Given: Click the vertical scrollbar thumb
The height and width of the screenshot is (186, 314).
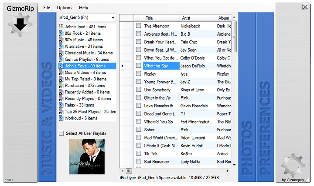Looking at the screenshot, I should point(234,37).
